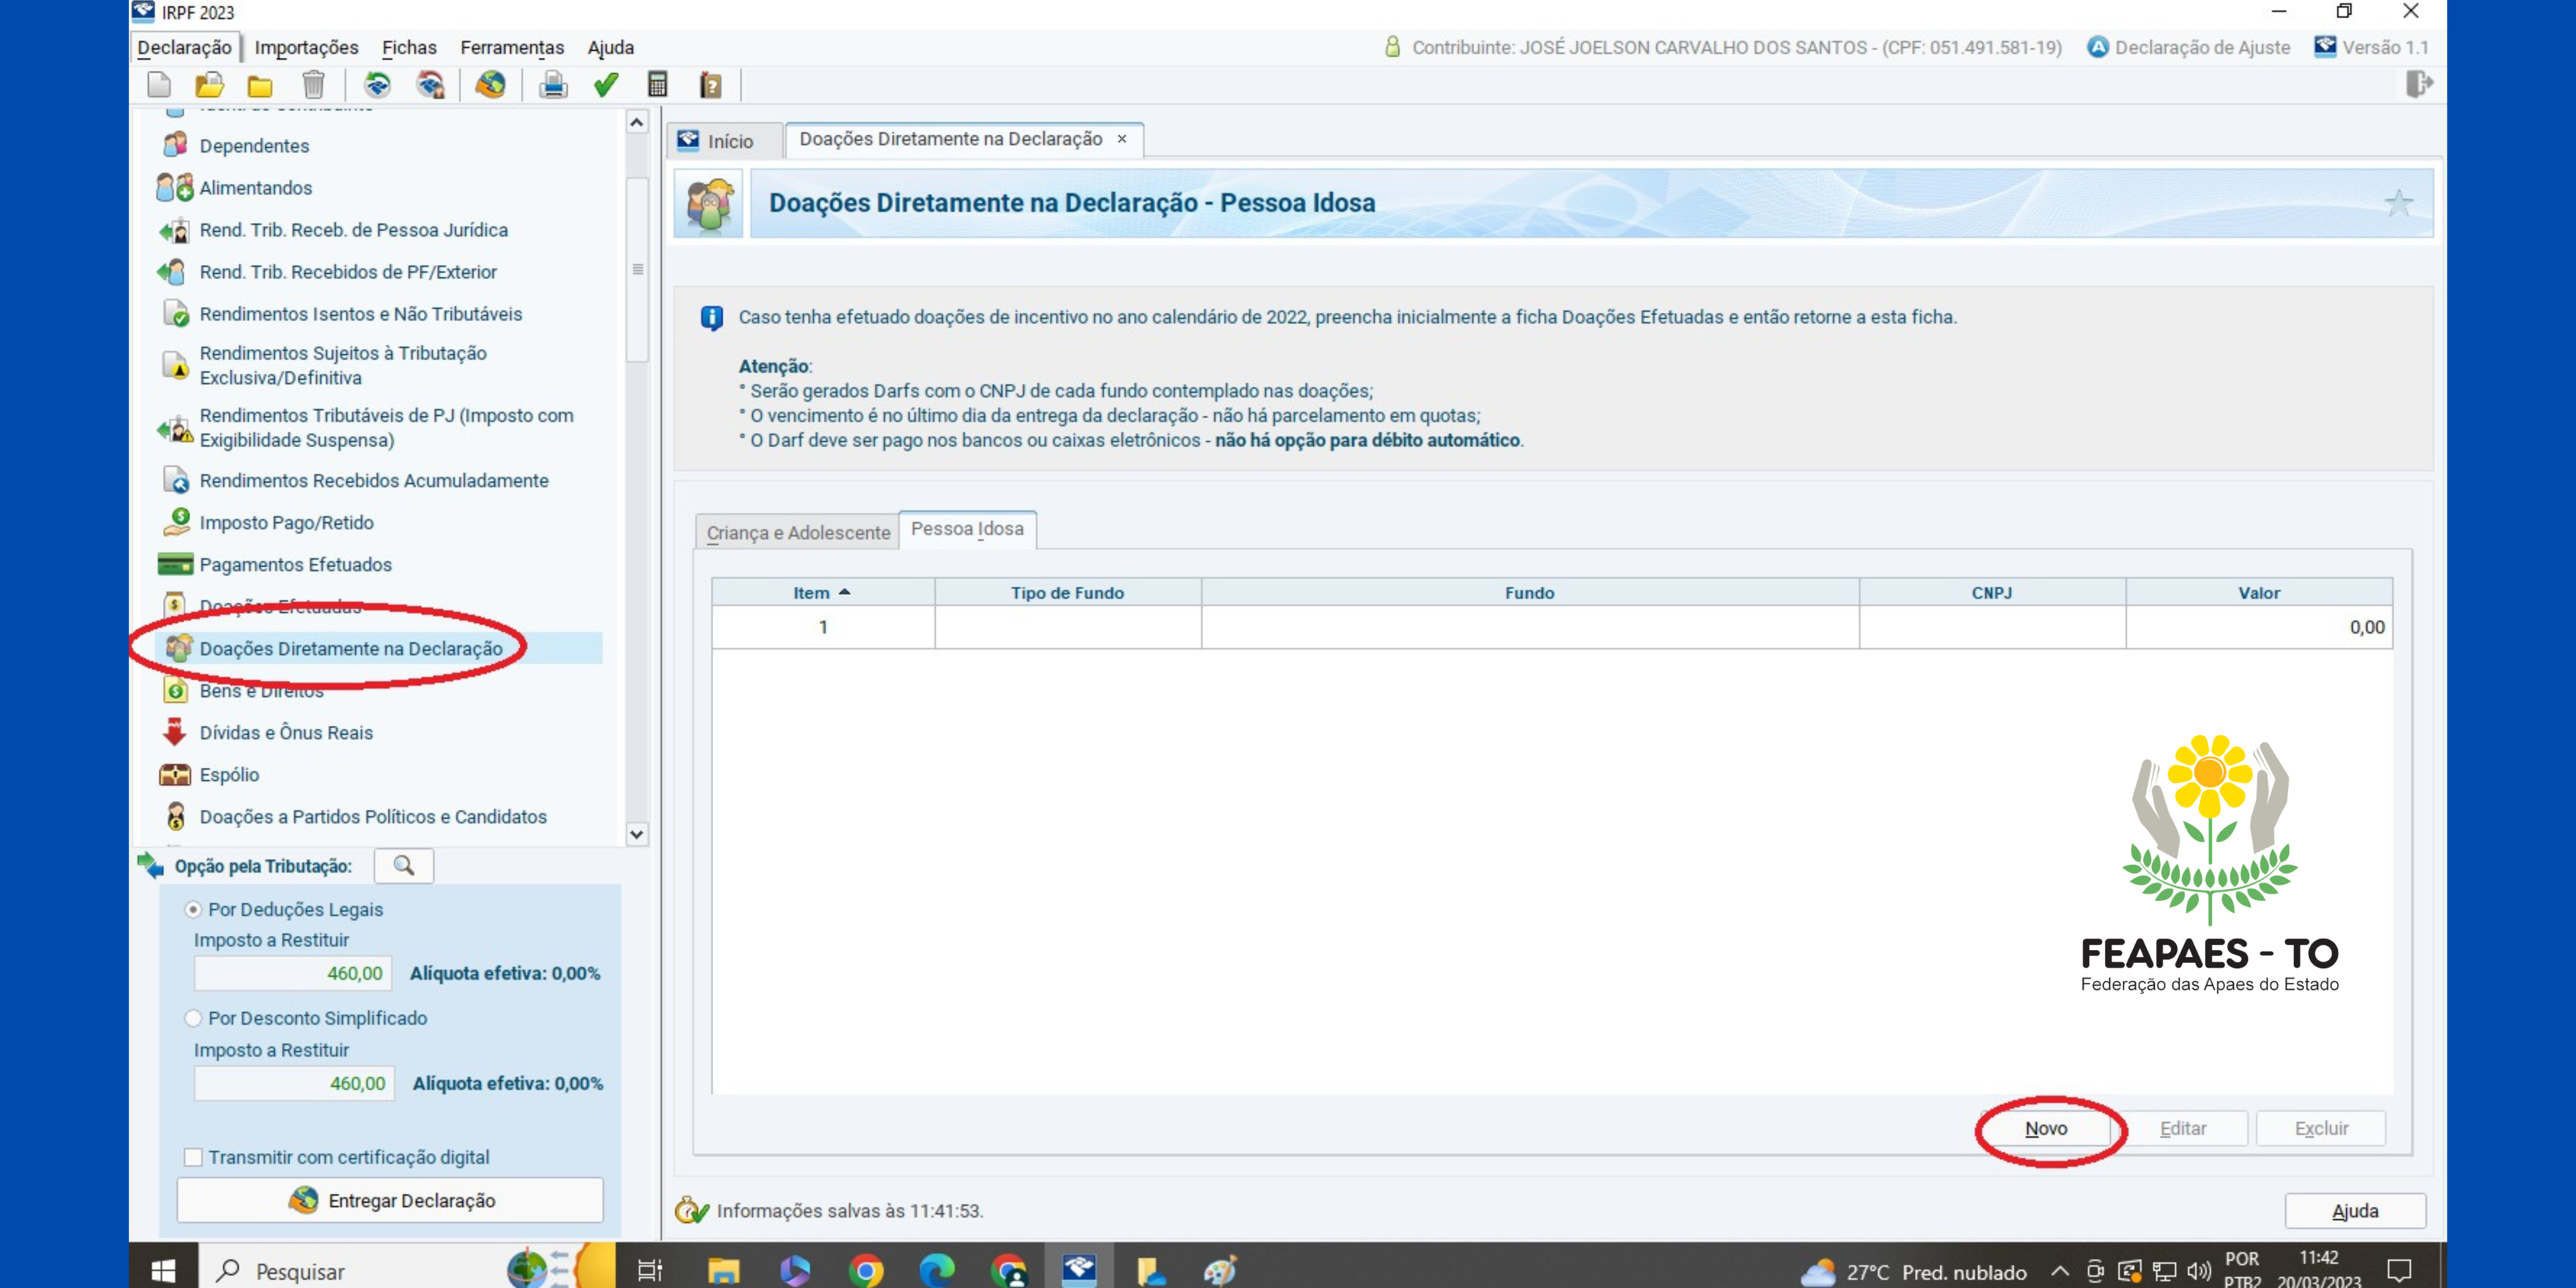Open Espólio in the side list
2576x1288 pixels.
(229, 775)
